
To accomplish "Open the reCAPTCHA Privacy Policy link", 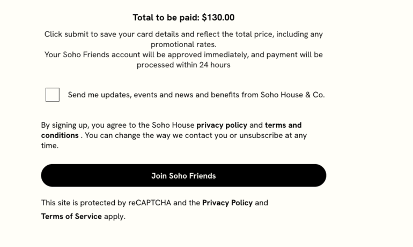I will point(227,203).
